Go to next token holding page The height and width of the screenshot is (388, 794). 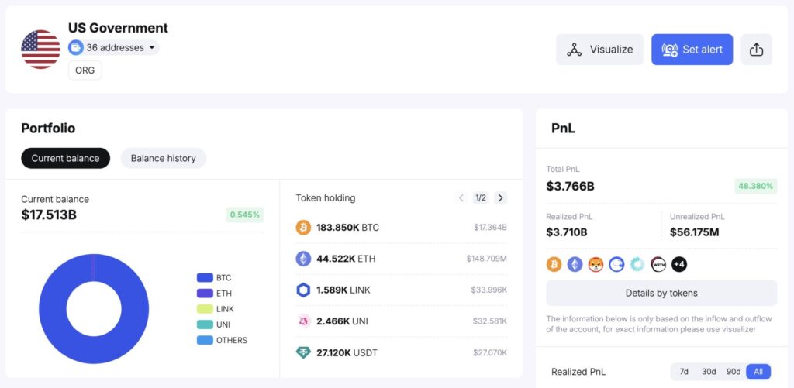[x=500, y=198]
